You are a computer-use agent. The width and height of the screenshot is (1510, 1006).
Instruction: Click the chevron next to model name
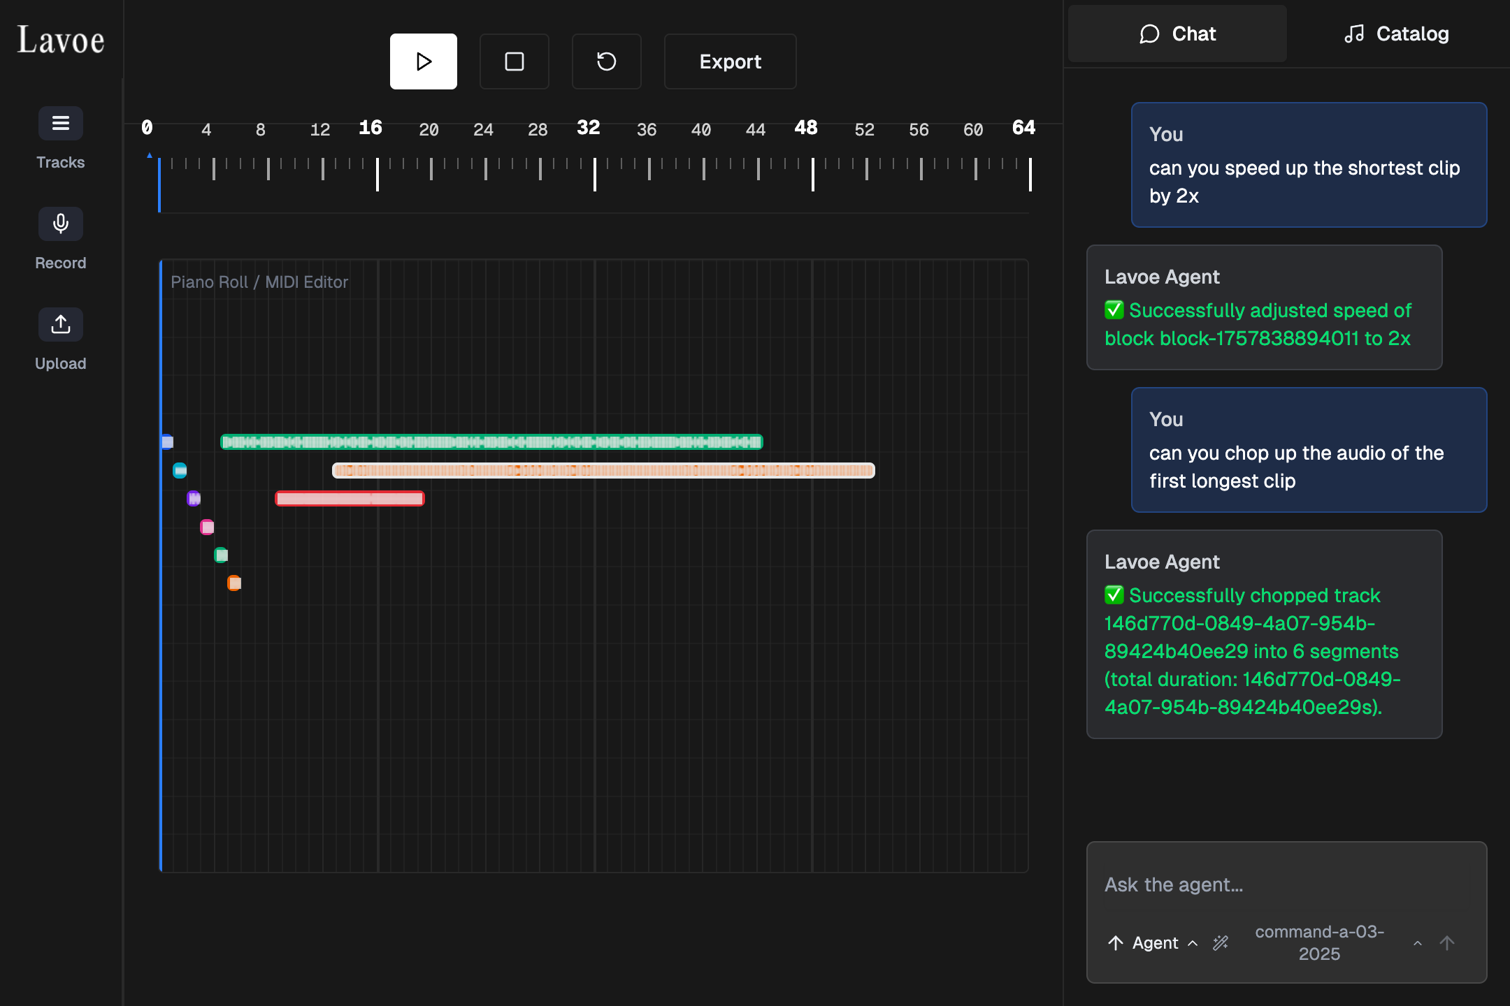click(x=1417, y=943)
